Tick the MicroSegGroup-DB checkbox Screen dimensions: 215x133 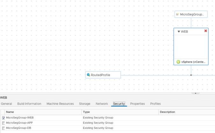coord(4,128)
